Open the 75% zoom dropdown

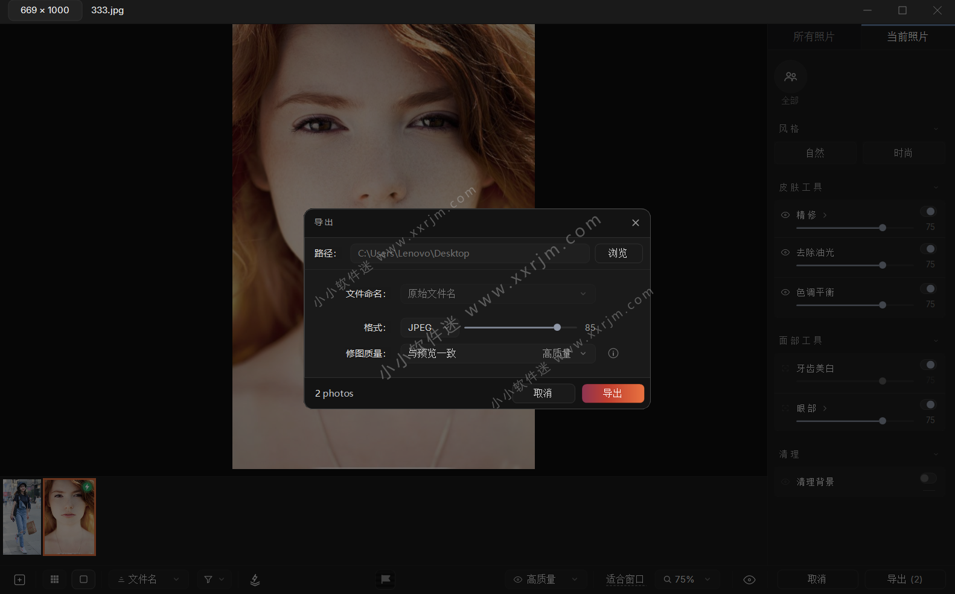click(x=687, y=580)
